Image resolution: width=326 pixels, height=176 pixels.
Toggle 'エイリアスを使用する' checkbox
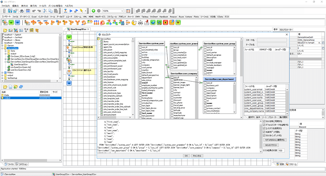point(264,129)
